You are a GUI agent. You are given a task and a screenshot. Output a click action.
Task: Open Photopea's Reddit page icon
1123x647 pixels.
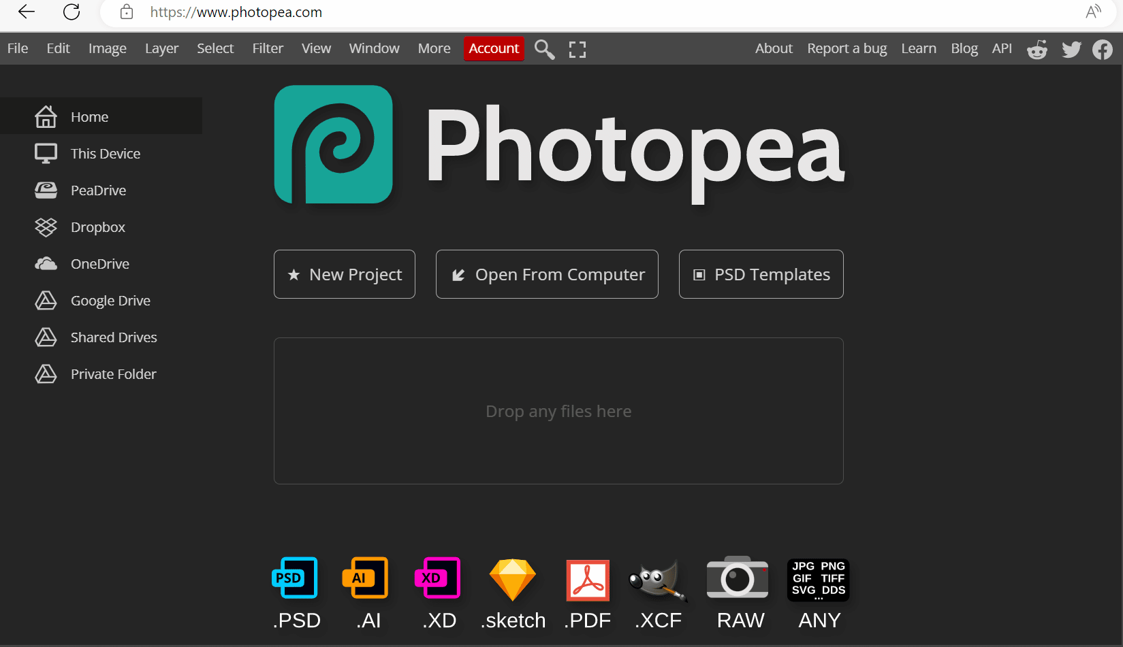pyautogui.click(x=1037, y=49)
